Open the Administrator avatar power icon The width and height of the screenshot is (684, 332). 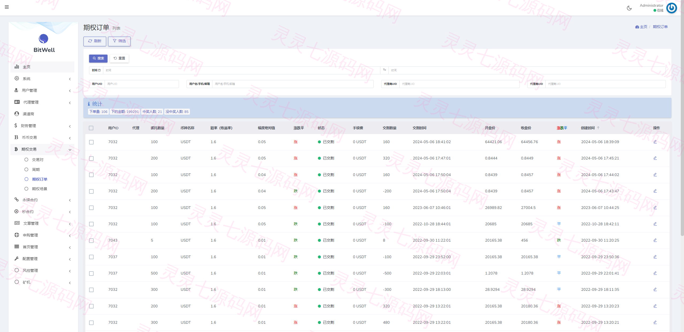tap(671, 8)
